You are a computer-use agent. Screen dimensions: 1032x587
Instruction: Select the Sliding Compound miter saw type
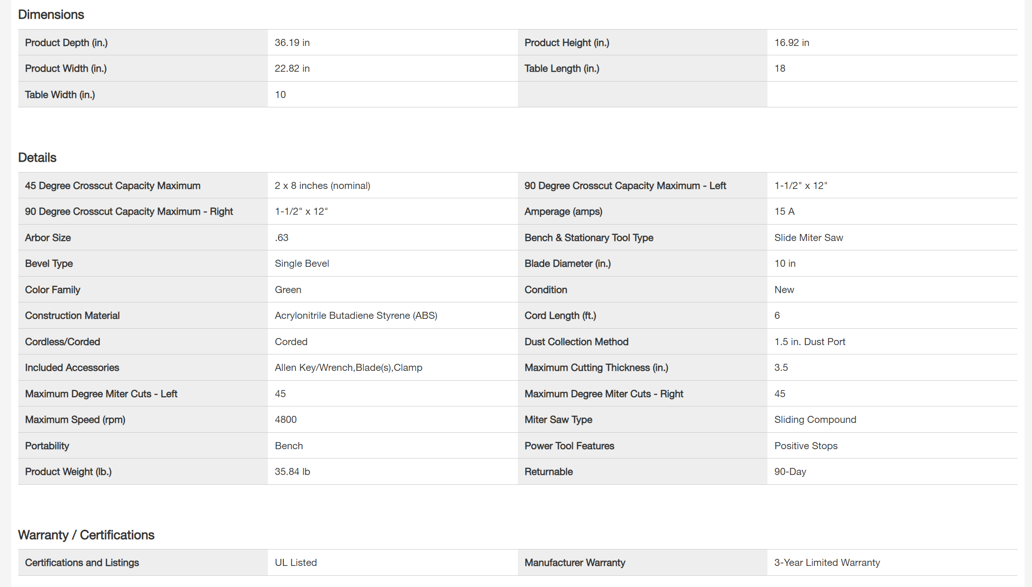pyautogui.click(x=815, y=420)
